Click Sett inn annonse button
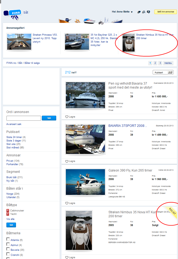178x259 pixels. [x=165, y=12]
